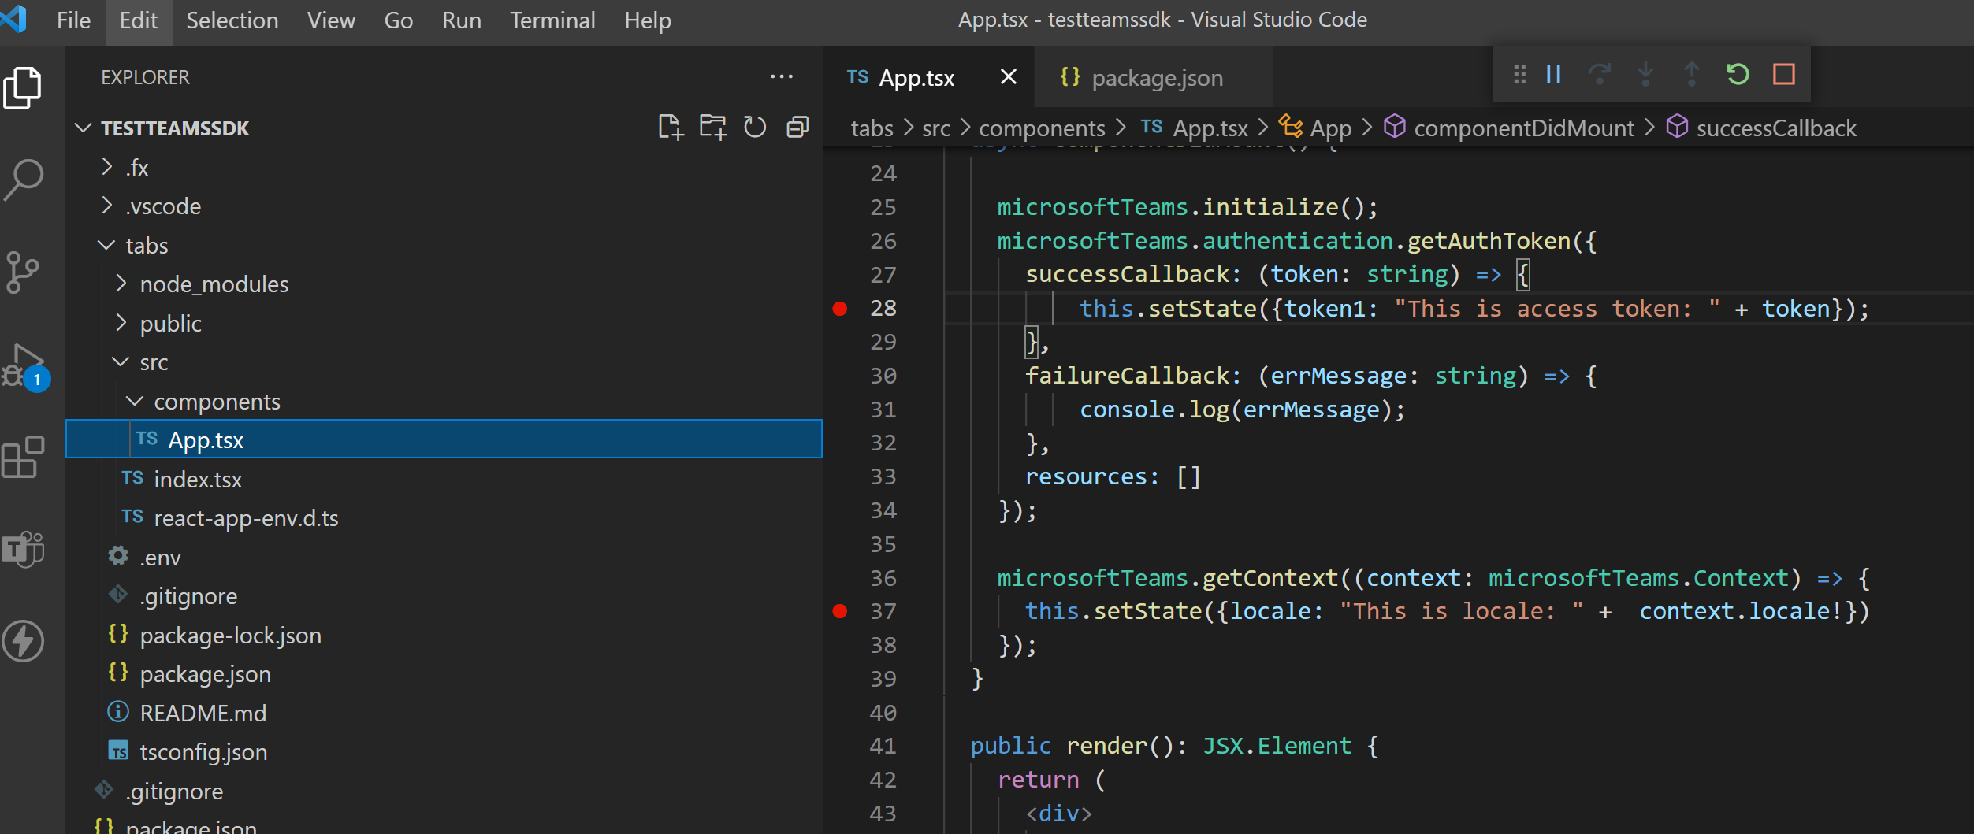1974x834 pixels.
Task: Toggle the breakpoint on line 37
Action: [x=841, y=611]
